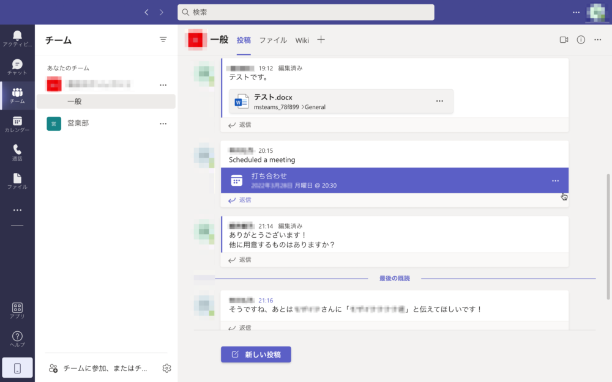This screenshot has height=382, width=612.
Task: Switch to the ファイル tab
Action: click(273, 40)
